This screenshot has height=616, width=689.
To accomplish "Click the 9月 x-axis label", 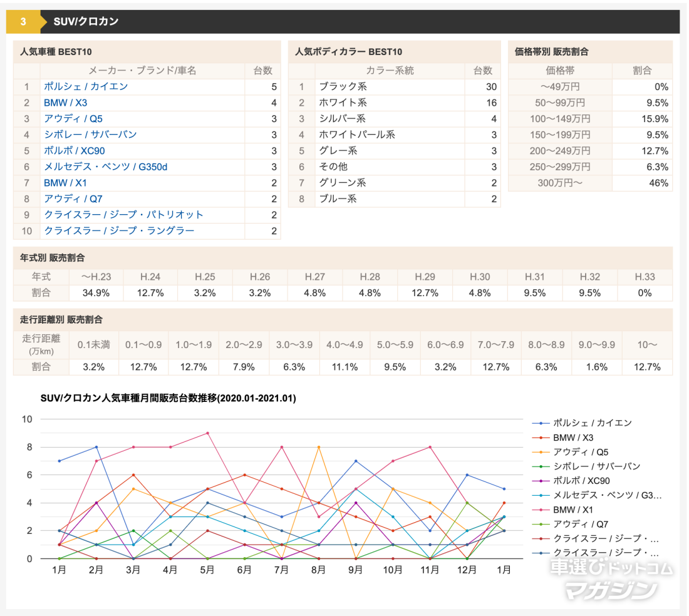I will tap(356, 570).
